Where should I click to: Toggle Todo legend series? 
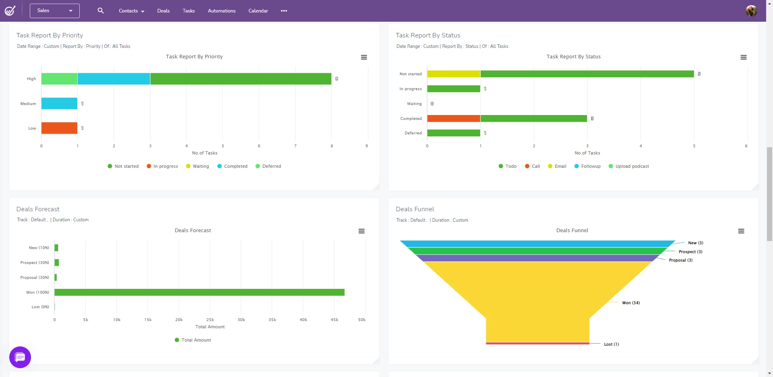pyautogui.click(x=507, y=166)
